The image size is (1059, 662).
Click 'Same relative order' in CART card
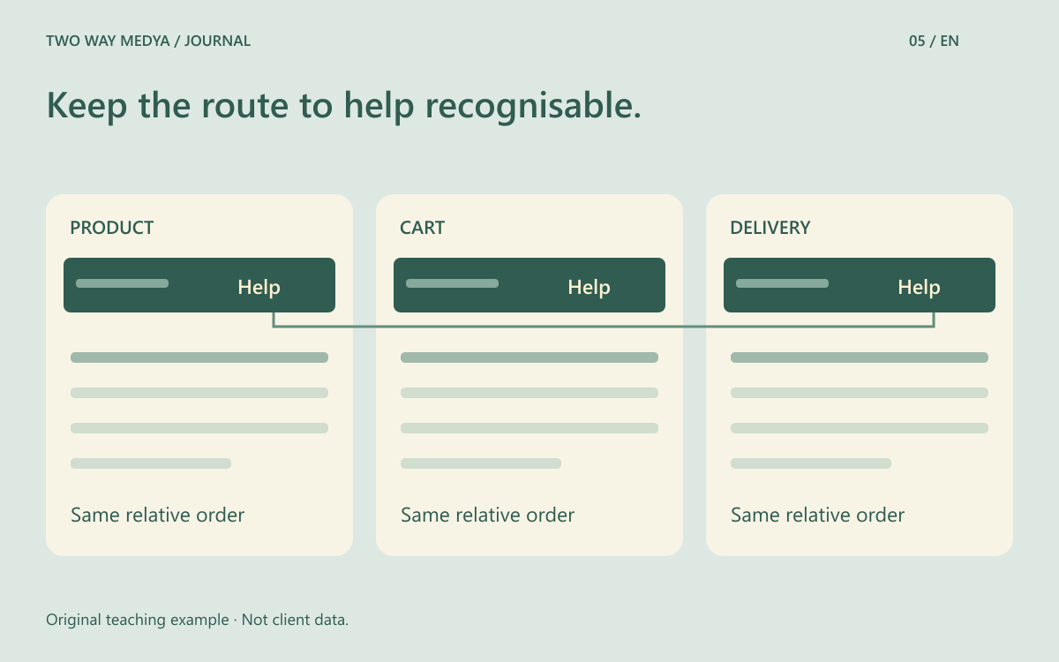coord(487,515)
